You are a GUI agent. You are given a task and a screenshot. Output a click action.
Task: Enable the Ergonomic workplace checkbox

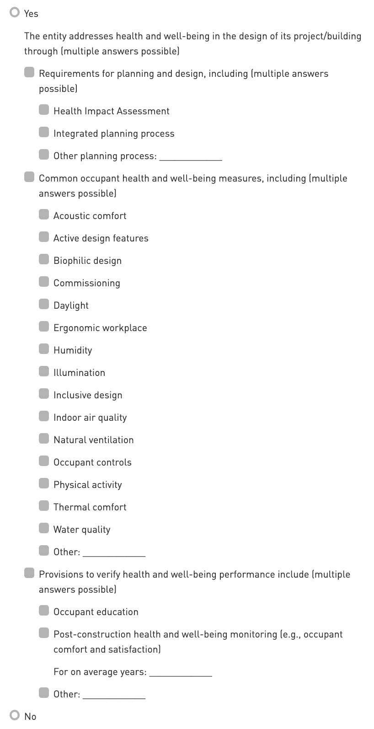tap(44, 327)
